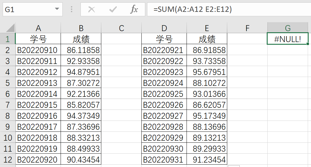Screen dimensions: 311x167
Task: Select score cell 88.10272
Action: 207,83
